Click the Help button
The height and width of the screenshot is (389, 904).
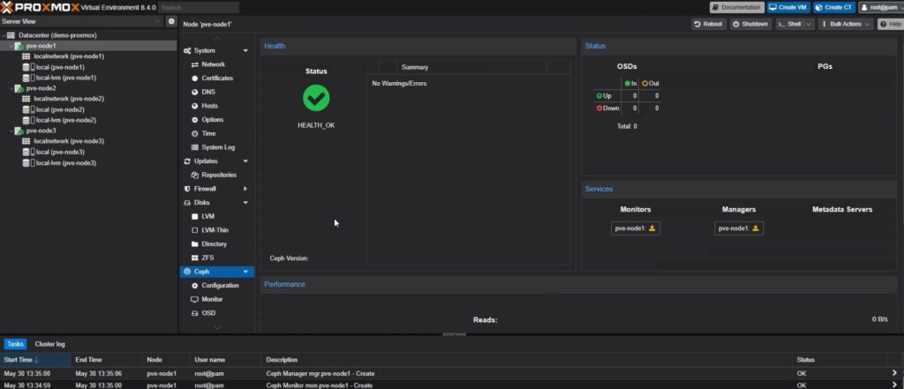click(890, 24)
